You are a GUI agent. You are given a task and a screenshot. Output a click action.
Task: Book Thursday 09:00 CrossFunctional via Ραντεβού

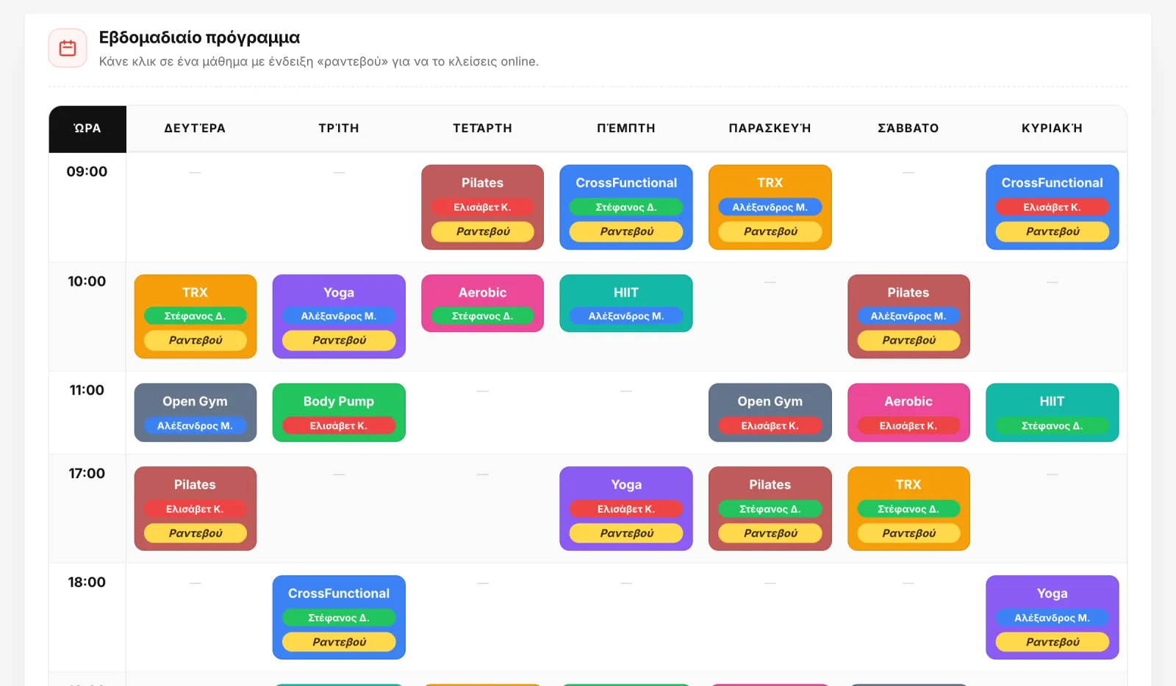coord(626,231)
